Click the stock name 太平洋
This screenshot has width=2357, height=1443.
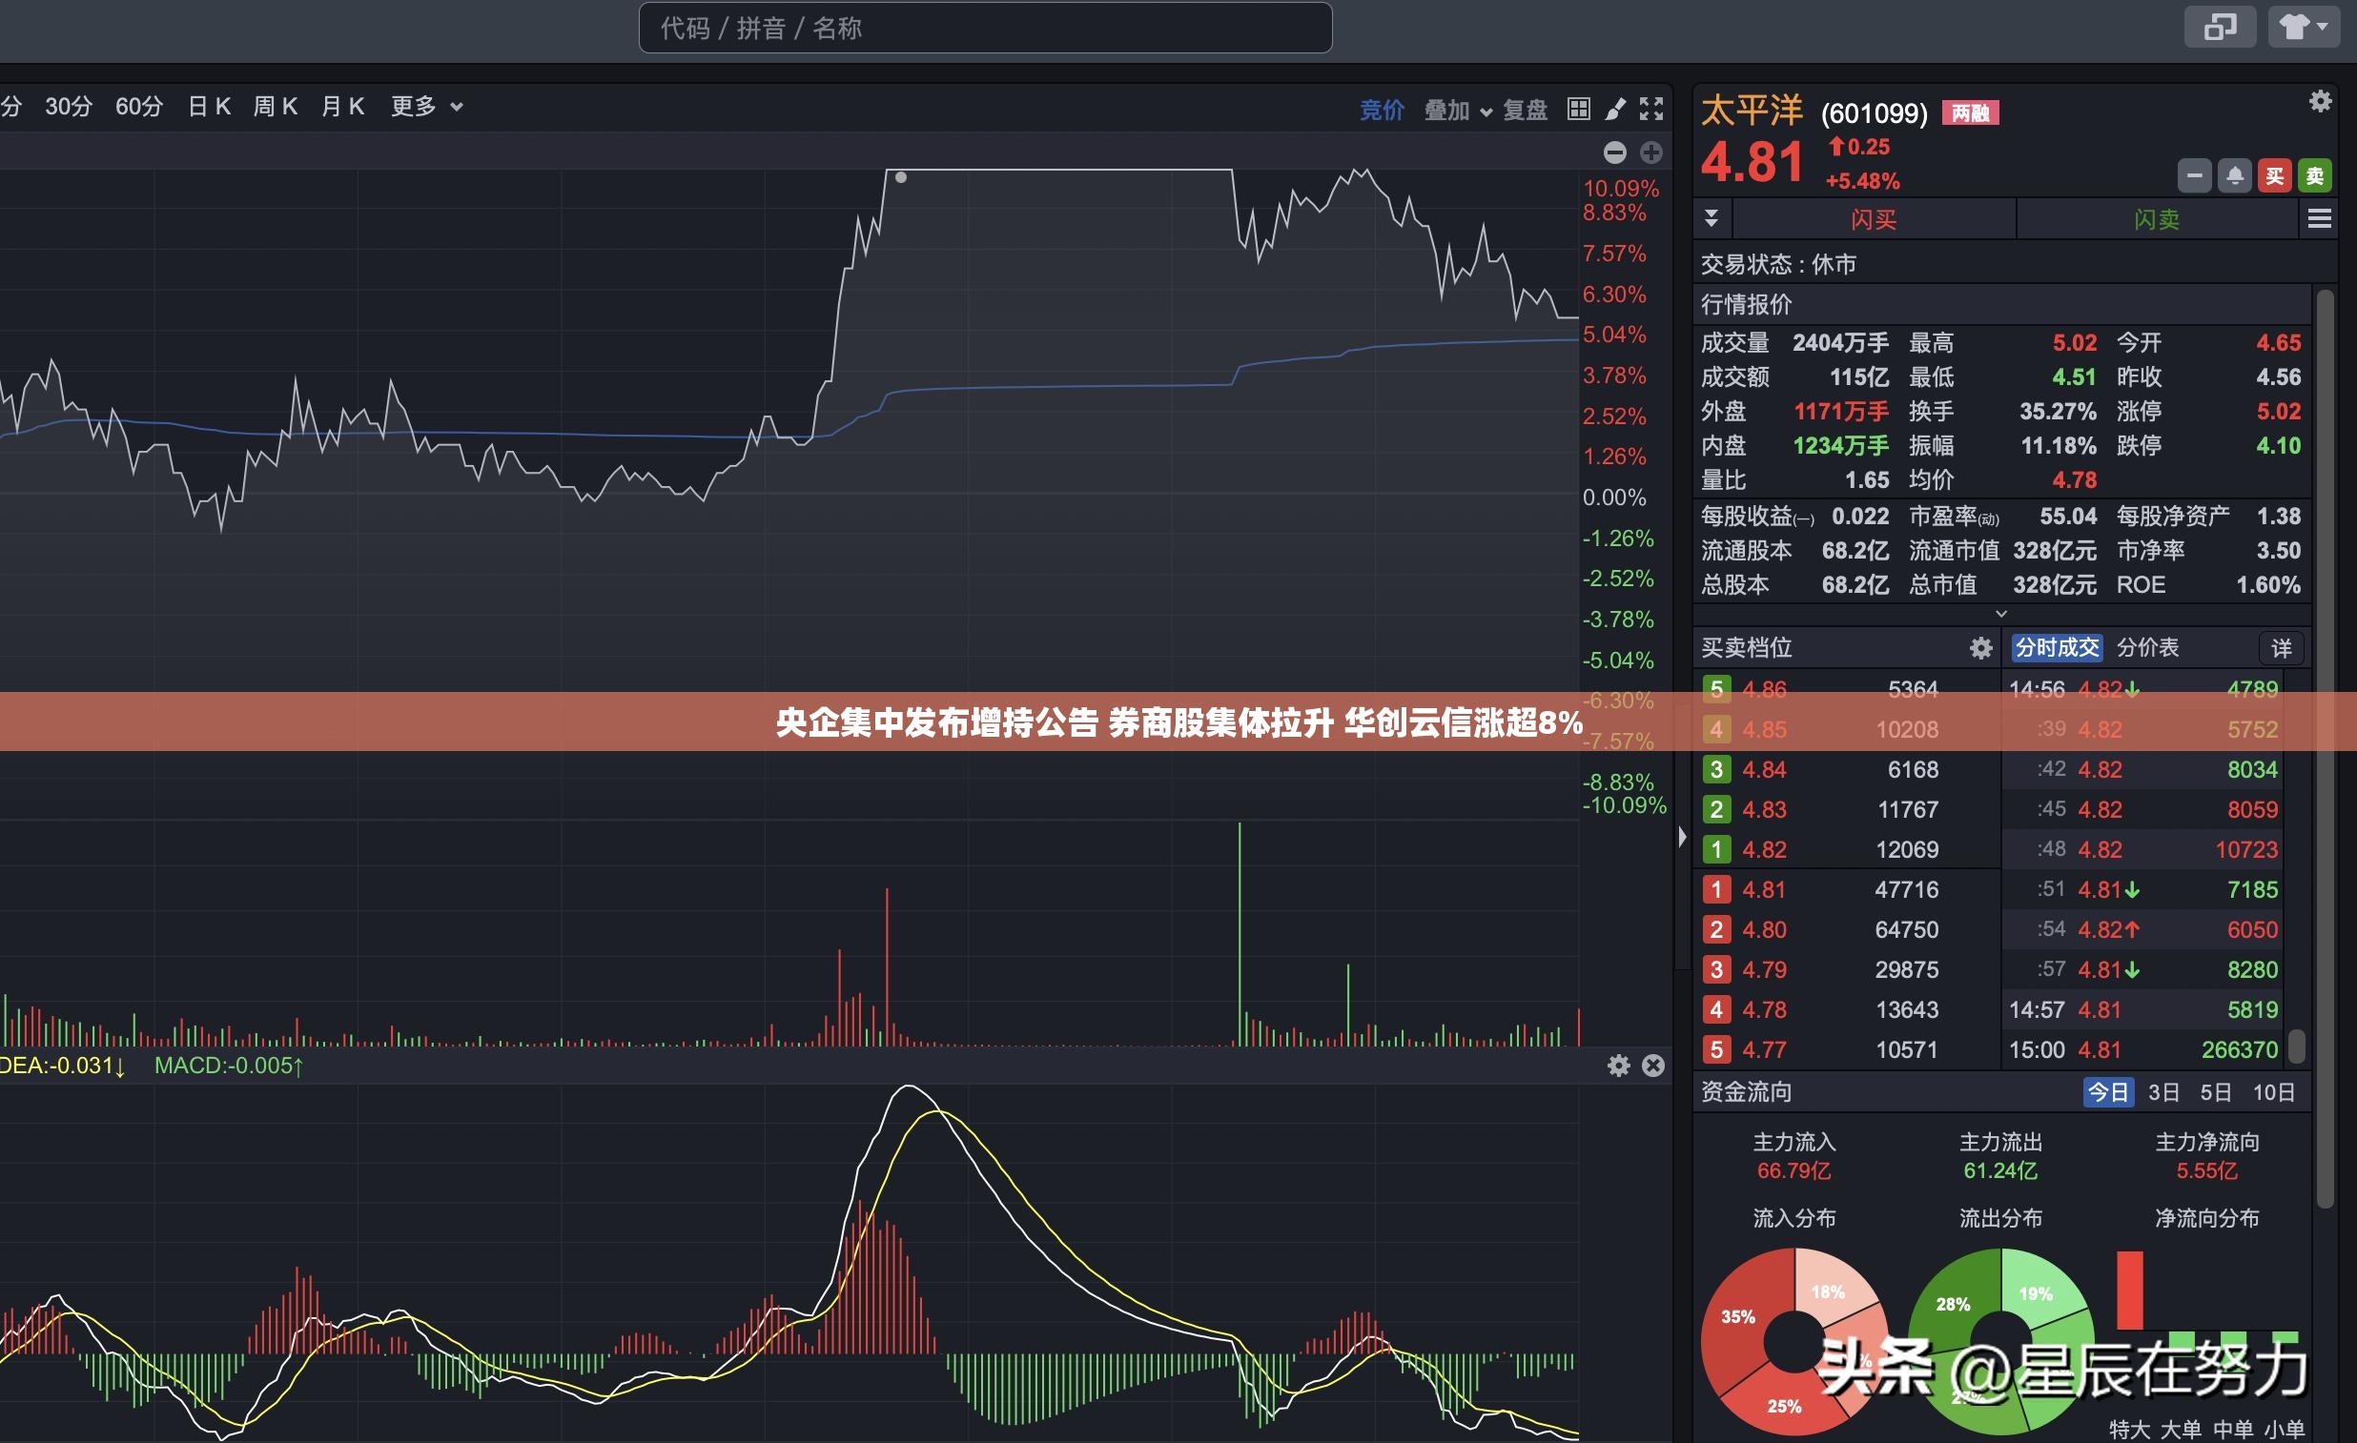click(x=1752, y=110)
